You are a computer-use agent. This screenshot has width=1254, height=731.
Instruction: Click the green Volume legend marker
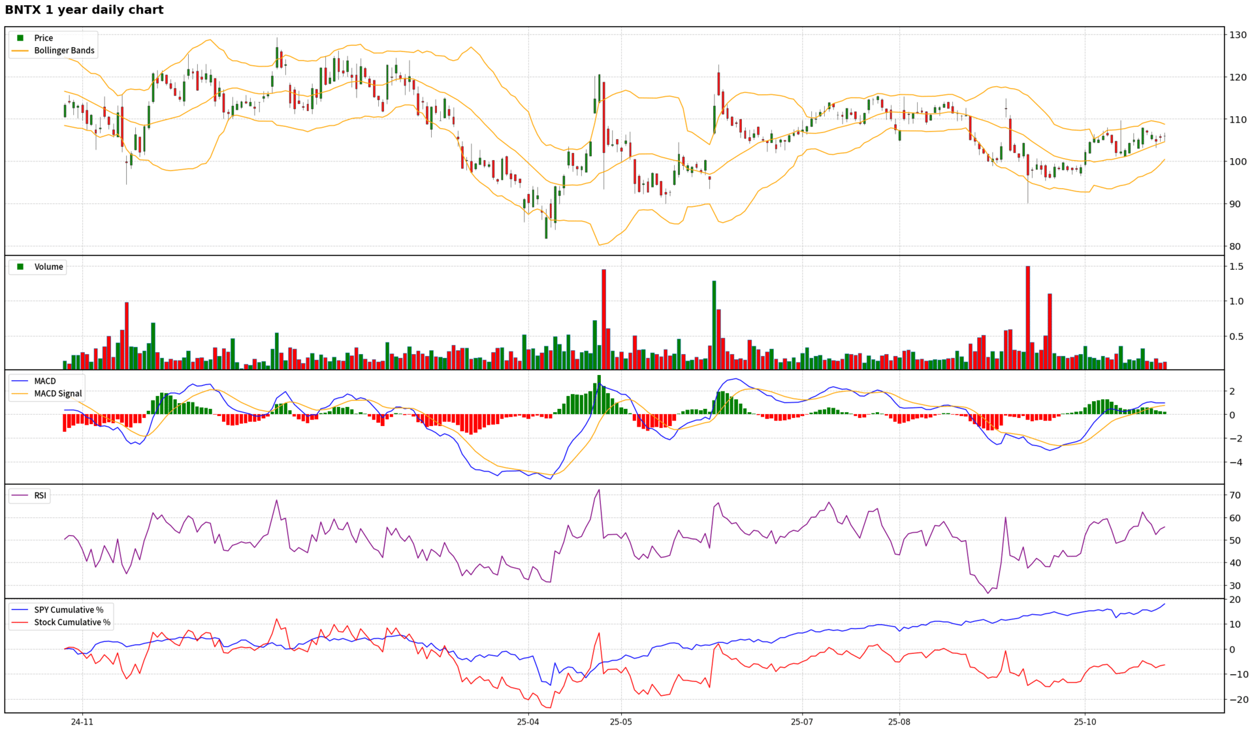[20, 267]
